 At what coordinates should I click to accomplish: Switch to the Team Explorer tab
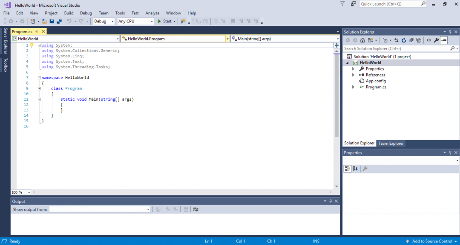point(391,144)
